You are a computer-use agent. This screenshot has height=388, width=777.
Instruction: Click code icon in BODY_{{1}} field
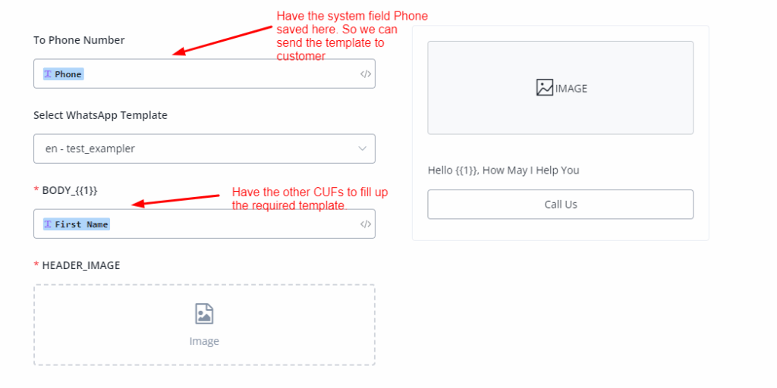[x=366, y=224]
